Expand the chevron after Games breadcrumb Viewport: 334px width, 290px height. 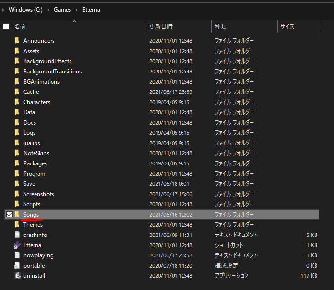point(76,10)
